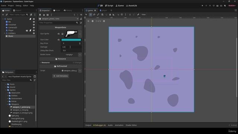238x134 pixels.
Task: Load an existing resource in Inspector
Action: pos(44,15)
